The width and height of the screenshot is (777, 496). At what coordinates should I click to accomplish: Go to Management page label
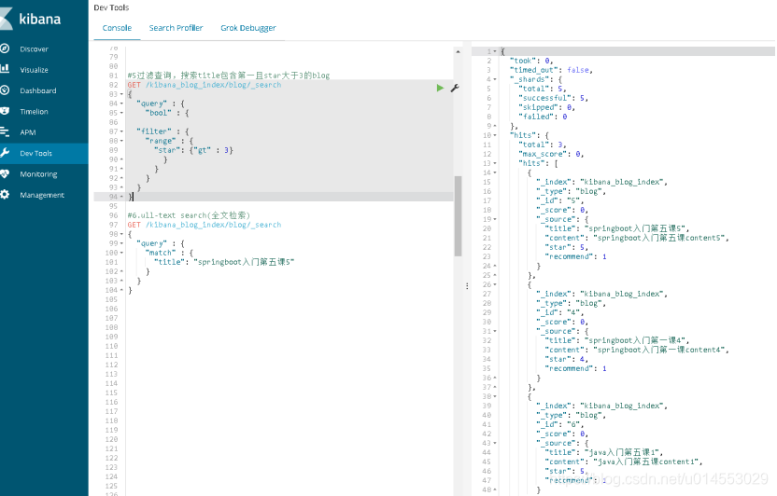pos(42,196)
